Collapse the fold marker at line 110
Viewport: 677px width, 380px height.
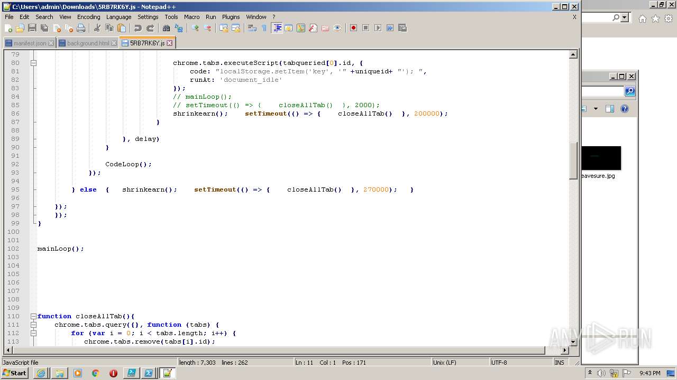[x=33, y=316]
